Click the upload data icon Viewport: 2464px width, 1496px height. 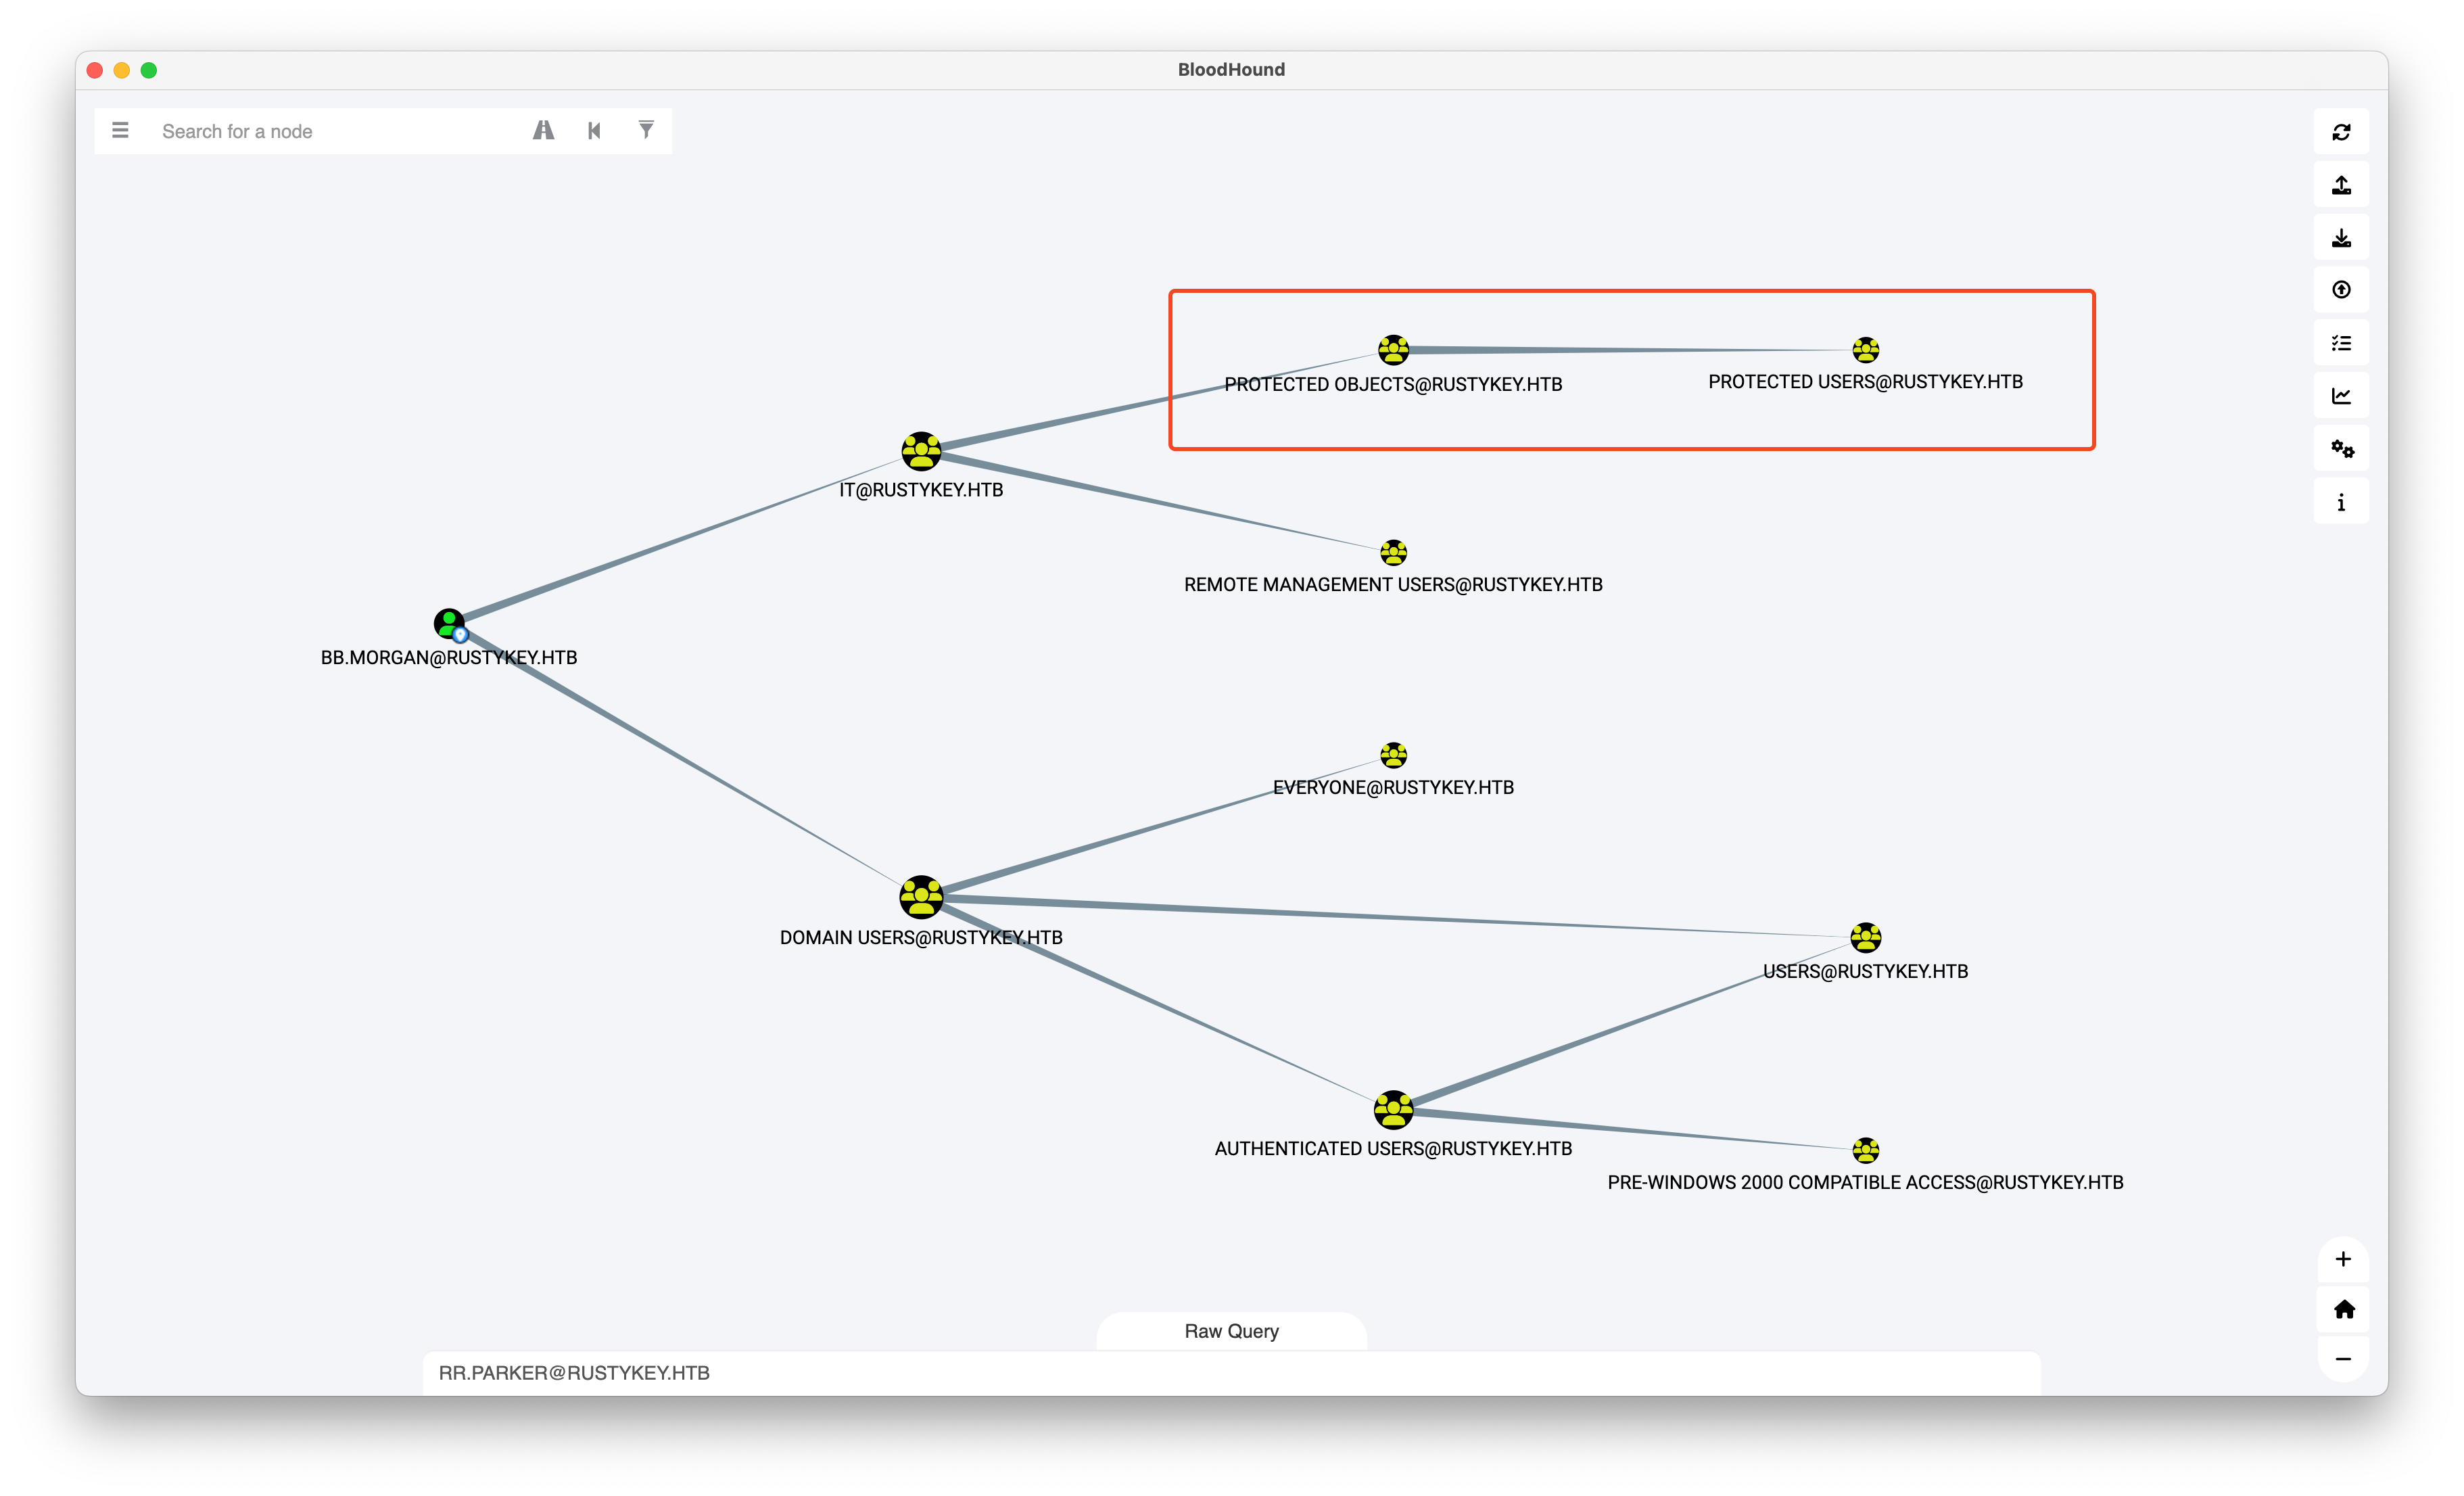(2341, 290)
